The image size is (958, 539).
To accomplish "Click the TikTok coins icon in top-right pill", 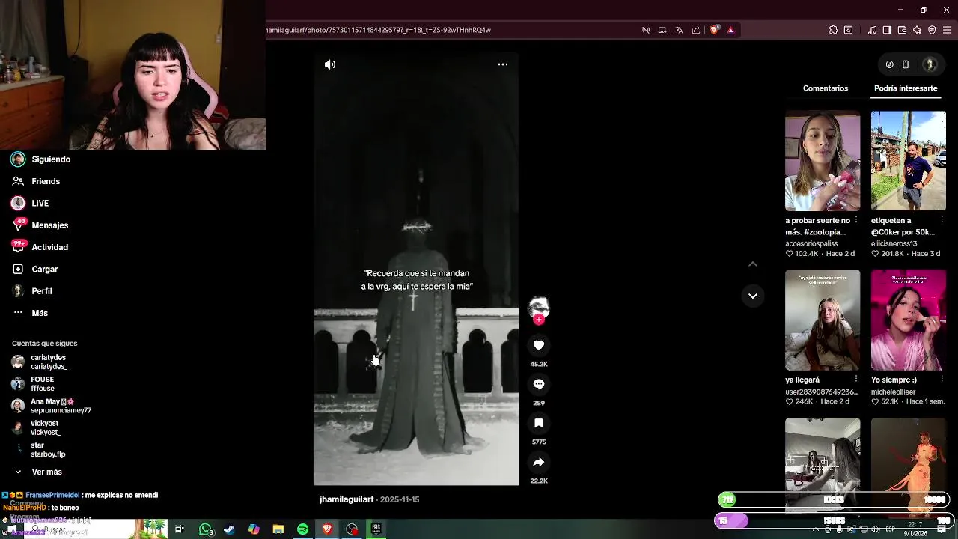I will 889,64.
